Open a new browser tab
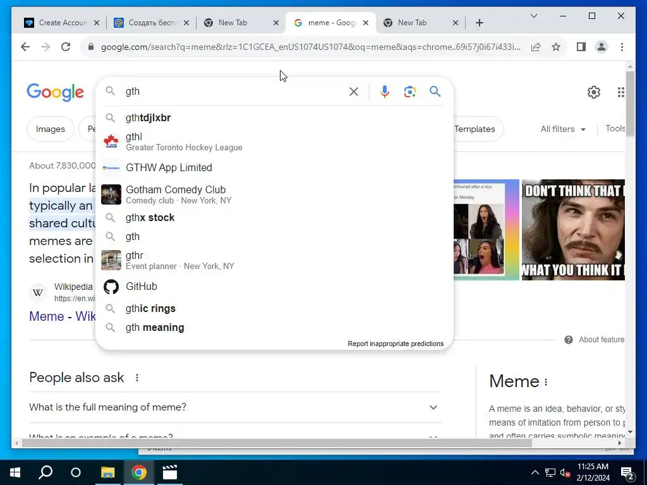 (479, 23)
